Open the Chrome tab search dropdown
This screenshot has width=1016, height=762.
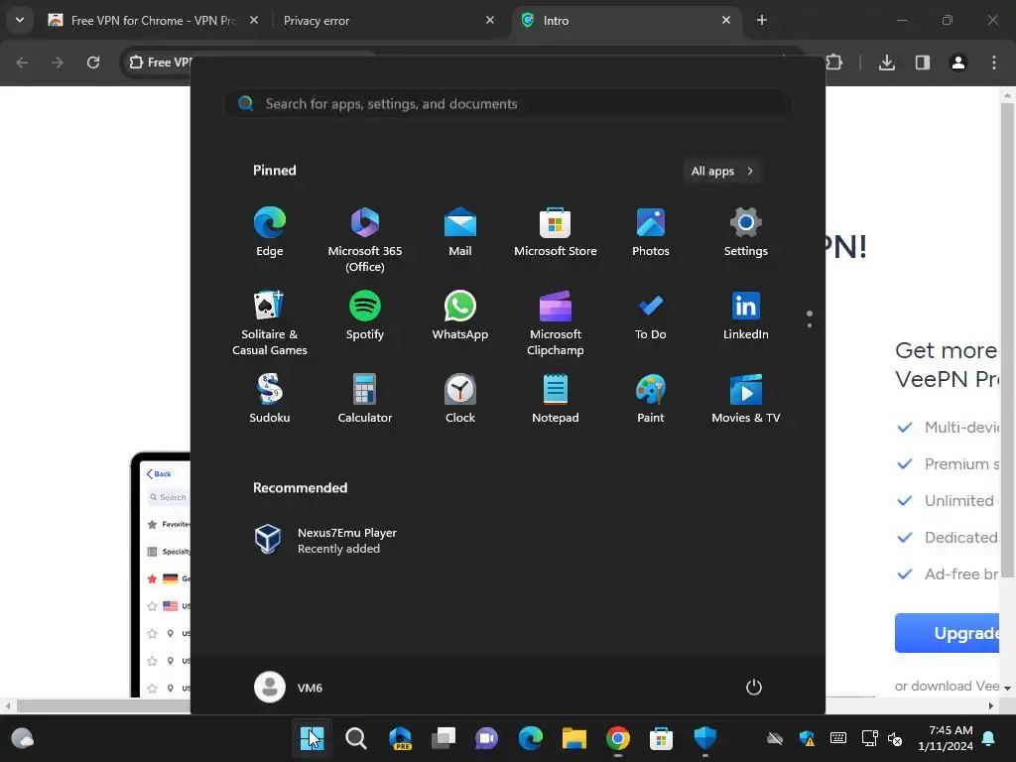[20, 20]
